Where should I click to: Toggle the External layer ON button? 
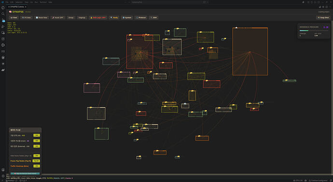[37, 146]
